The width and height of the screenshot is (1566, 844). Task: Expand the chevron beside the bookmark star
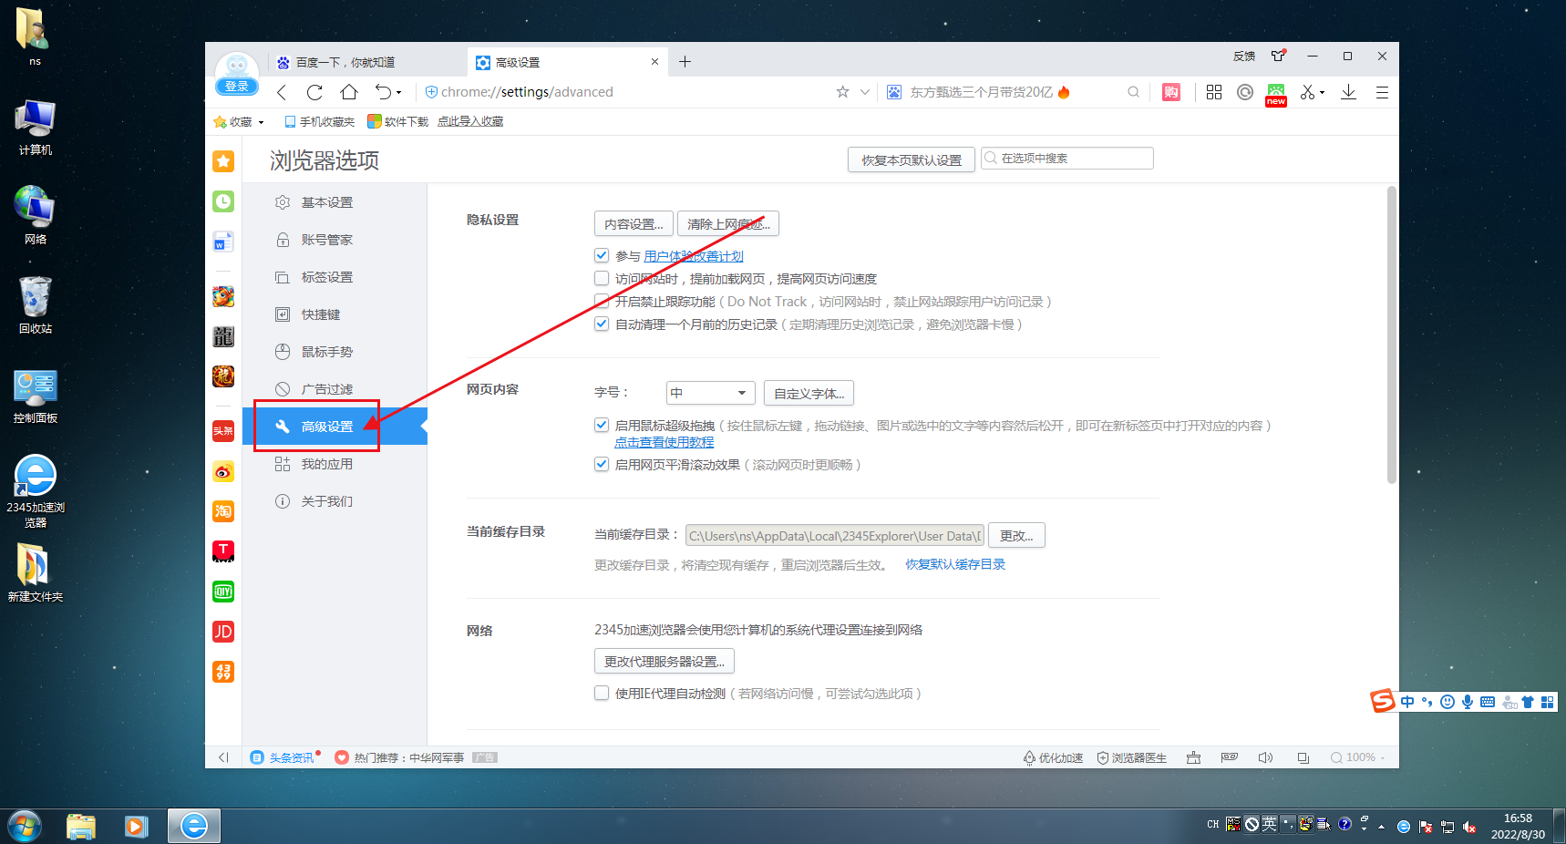(x=864, y=92)
